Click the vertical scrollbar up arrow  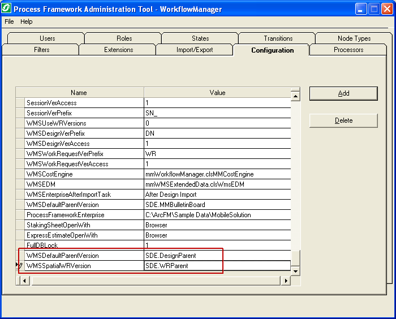(x=295, y=96)
